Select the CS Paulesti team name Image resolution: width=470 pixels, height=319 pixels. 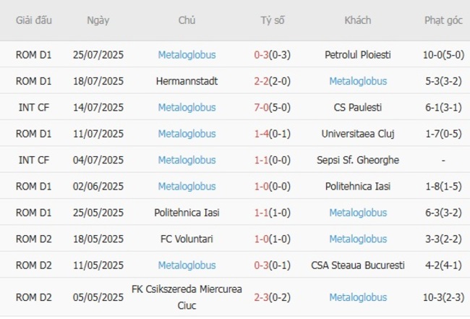tap(358, 107)
